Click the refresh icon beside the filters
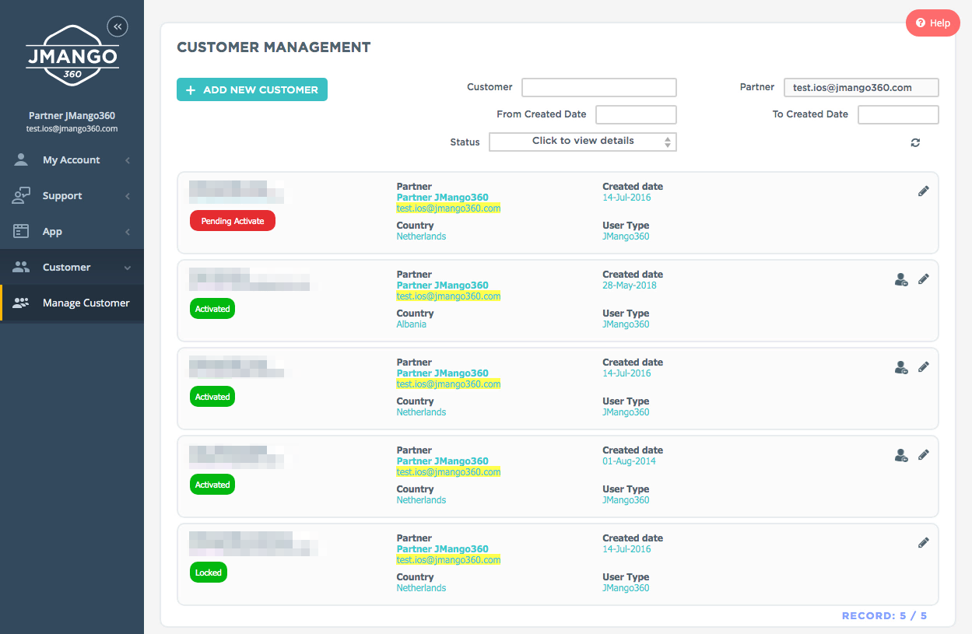Image resolution: width=972 pixels, height=634 pixels. click(915, 142)
